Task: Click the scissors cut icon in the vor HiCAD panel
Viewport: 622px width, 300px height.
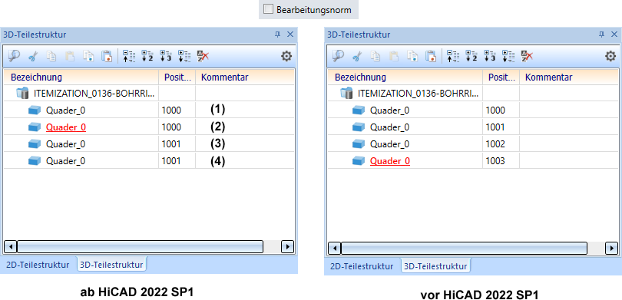Action: (356, 57)
